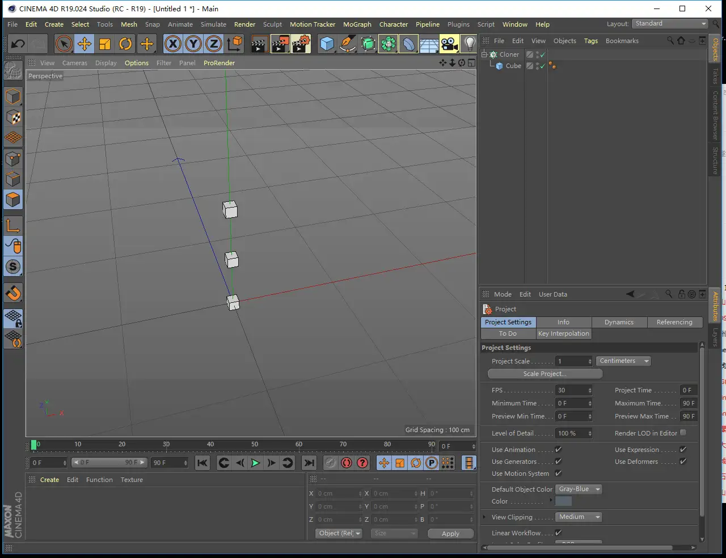Open the Array modeling object icon
Screen dimensions: 726x558
[388, 44]
